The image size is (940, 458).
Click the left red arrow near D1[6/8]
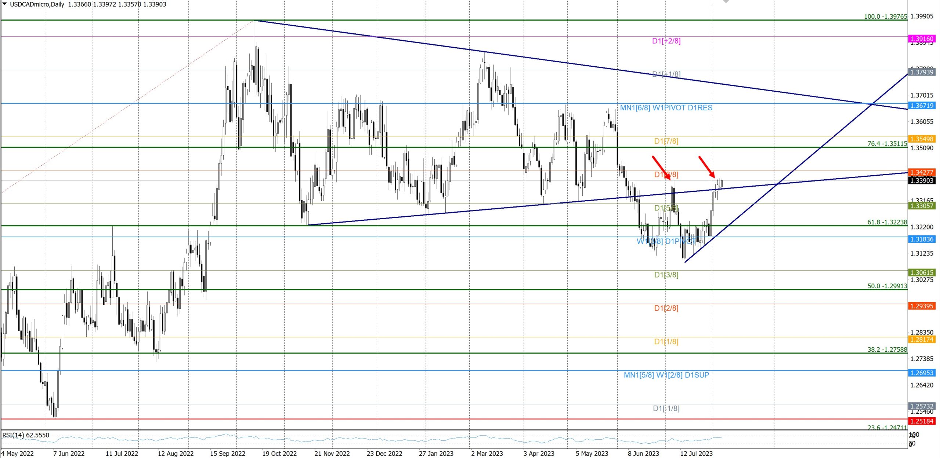tap(661, 168)
